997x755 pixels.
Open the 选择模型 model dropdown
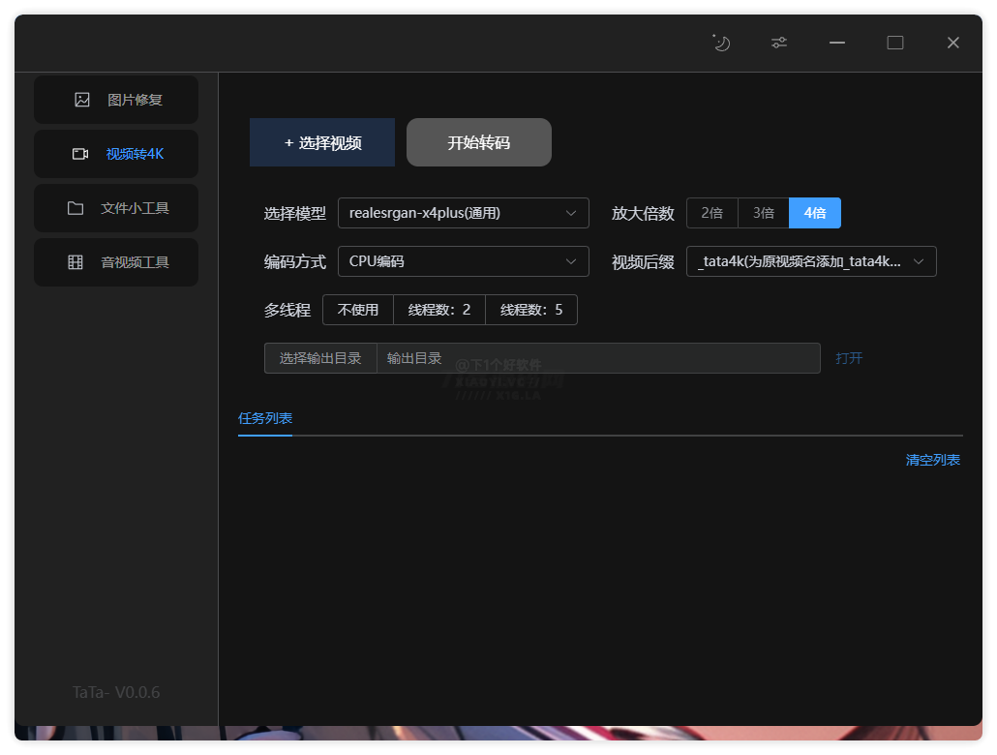tap(463, 212)
